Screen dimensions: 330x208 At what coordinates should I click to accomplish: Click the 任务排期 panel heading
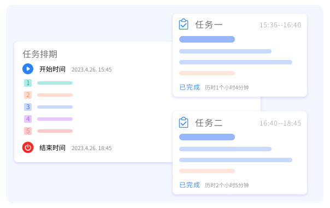[40, 54]
